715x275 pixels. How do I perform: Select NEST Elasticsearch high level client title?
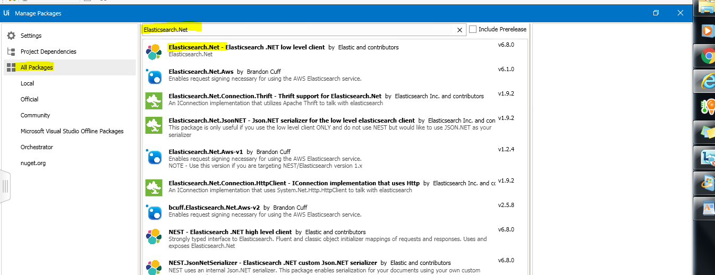[230, 232]
